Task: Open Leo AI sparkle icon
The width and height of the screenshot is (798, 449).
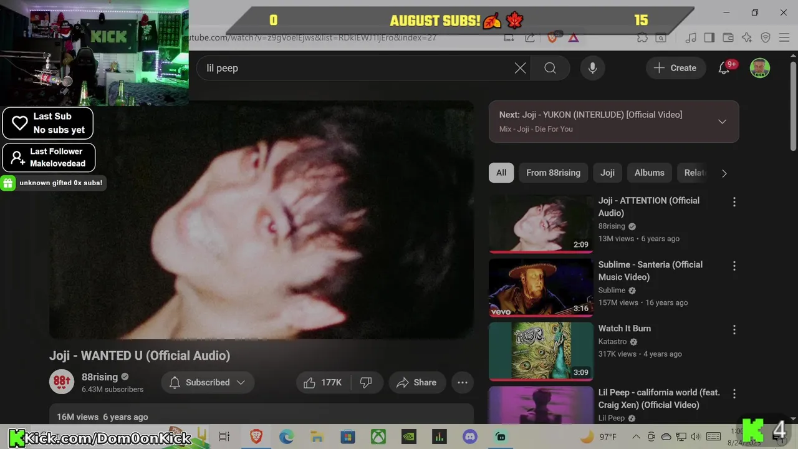Action: click(x=747, y=37)
